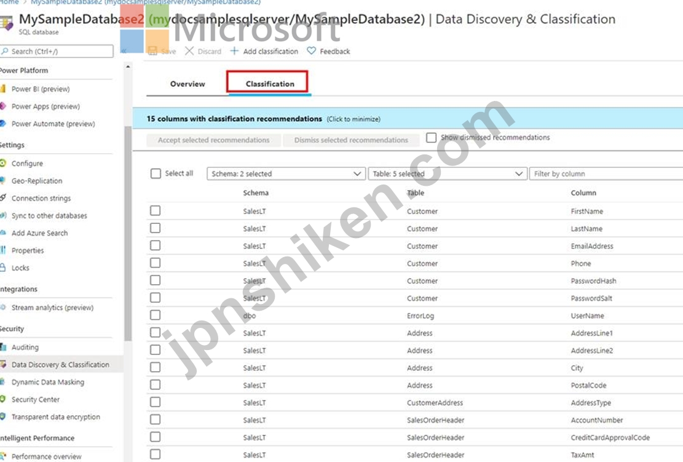Click the Search (Ctrl+/) input field
This screenshot has width=683, height=462.
click(57, 52)
